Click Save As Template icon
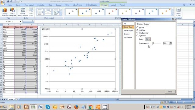195x110 pixels. pos(12,12)
